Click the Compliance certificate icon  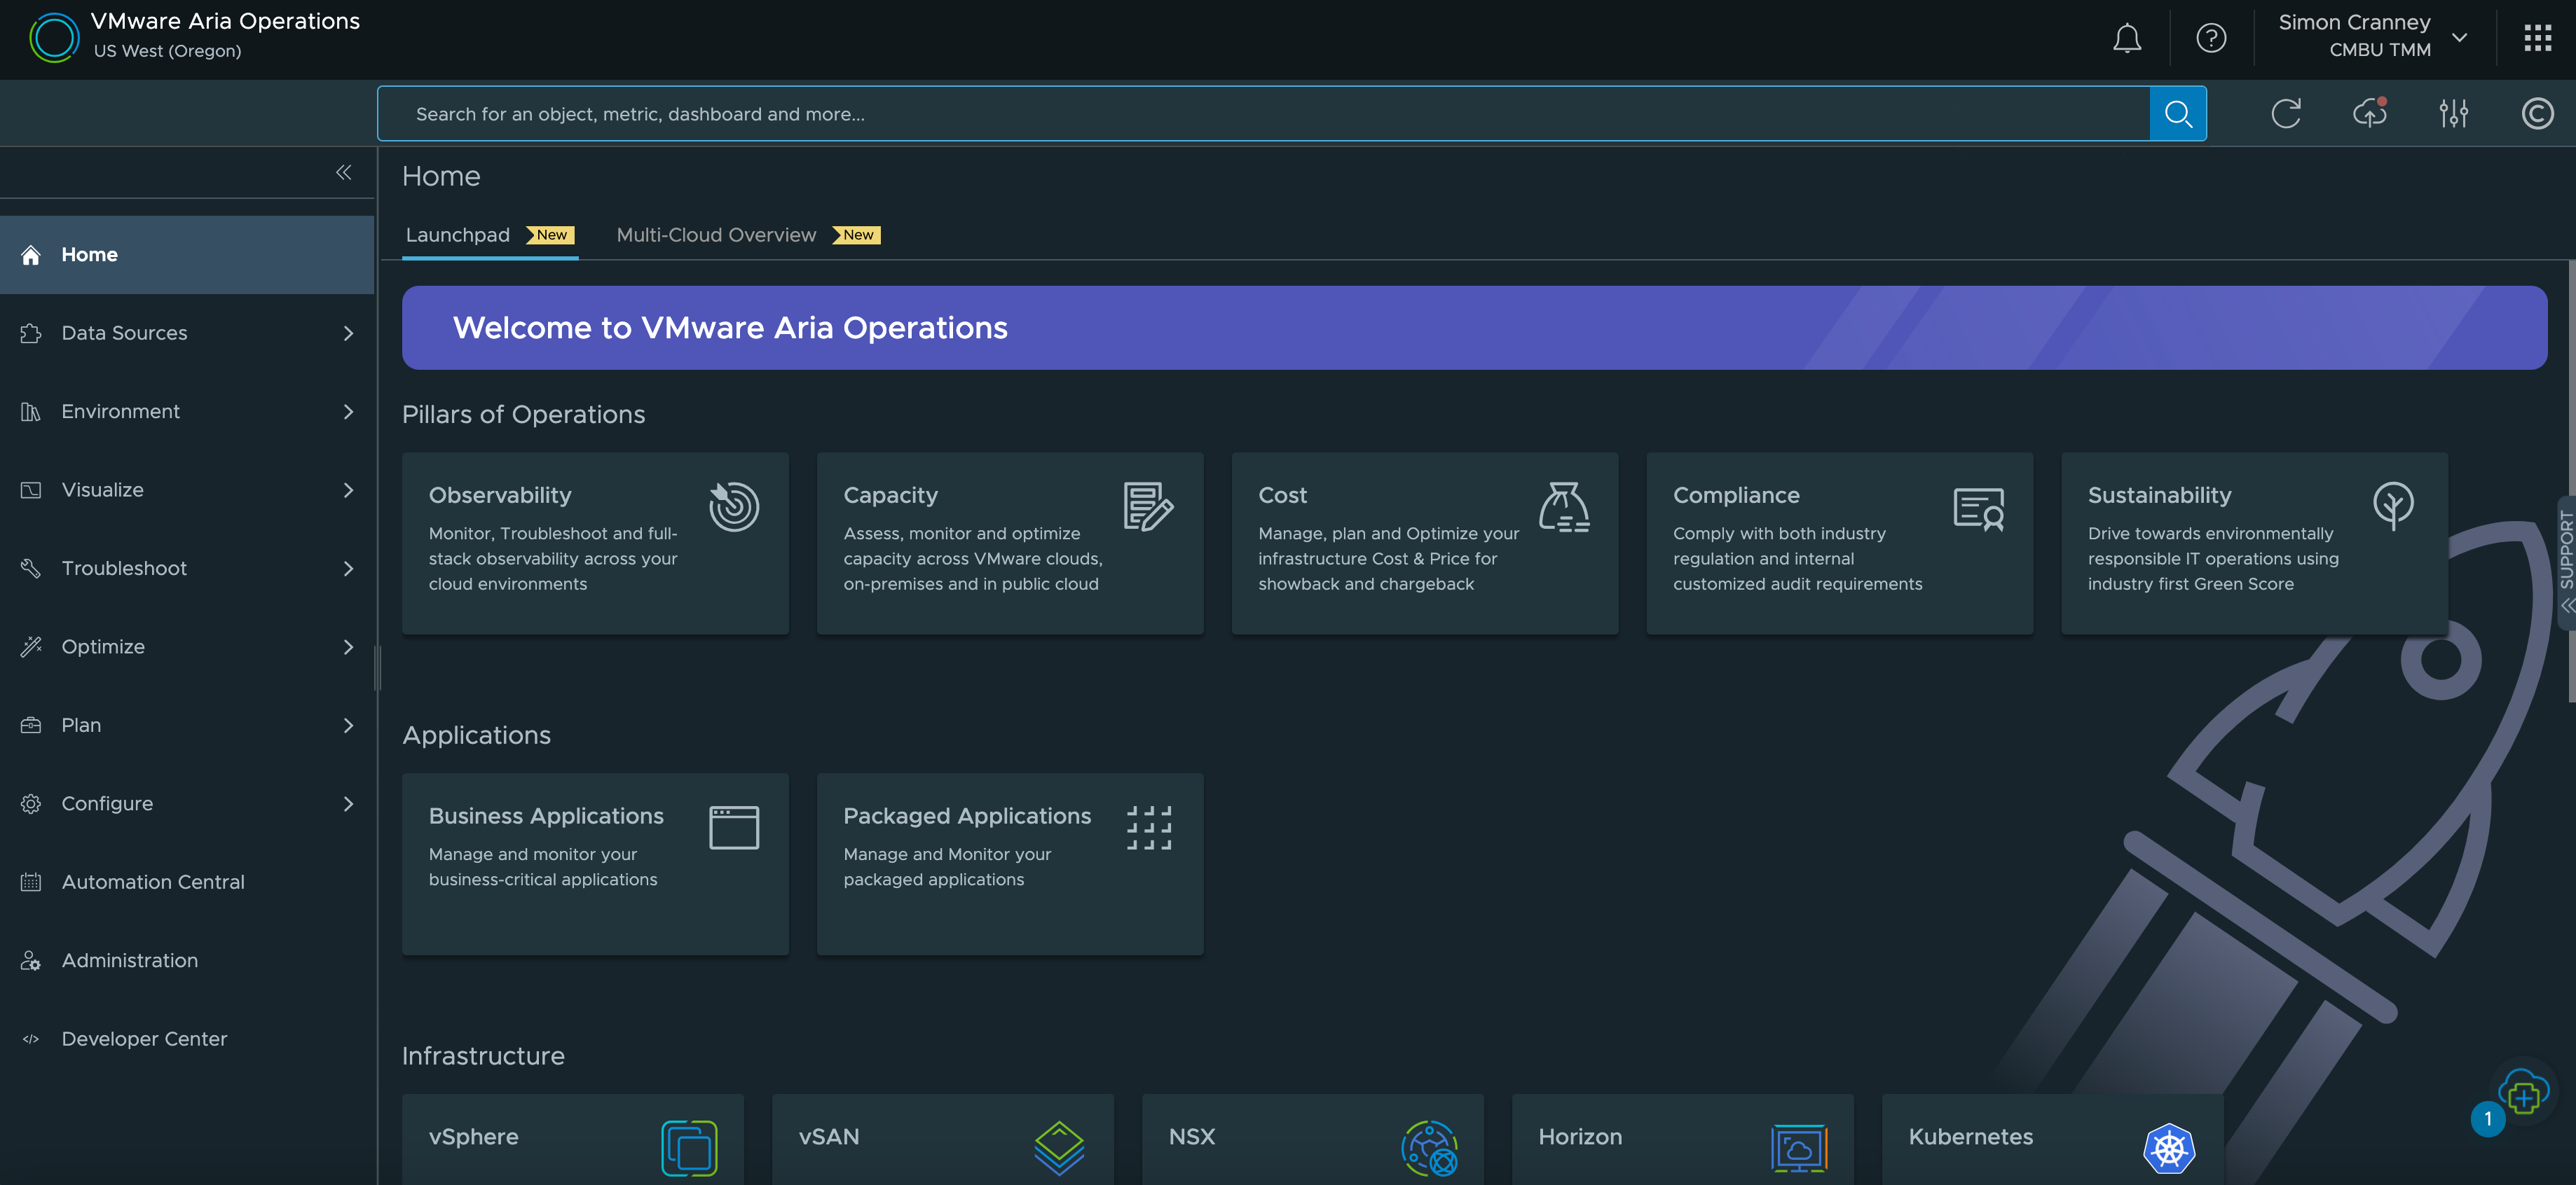pos(1978,508)
